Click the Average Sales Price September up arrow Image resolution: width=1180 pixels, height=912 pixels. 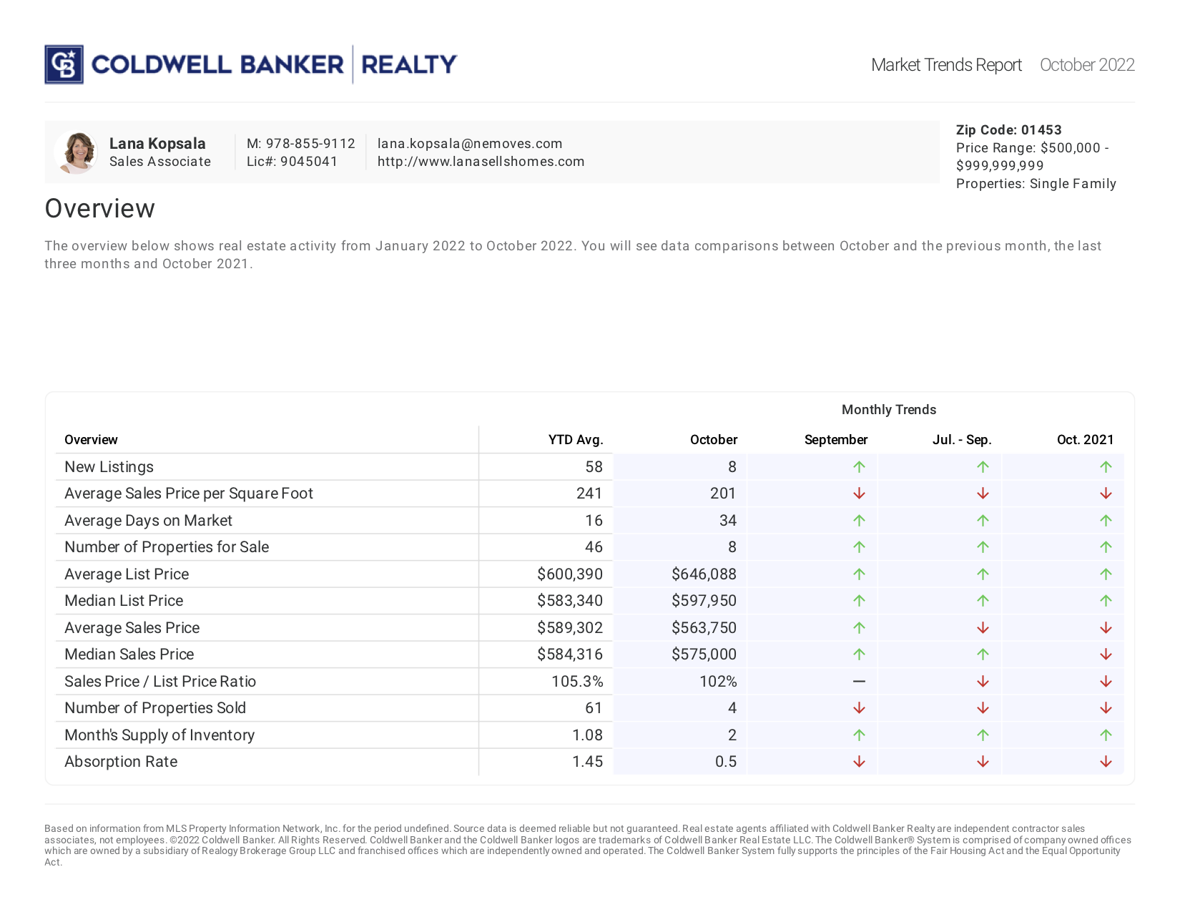click(x=859, y=628)
